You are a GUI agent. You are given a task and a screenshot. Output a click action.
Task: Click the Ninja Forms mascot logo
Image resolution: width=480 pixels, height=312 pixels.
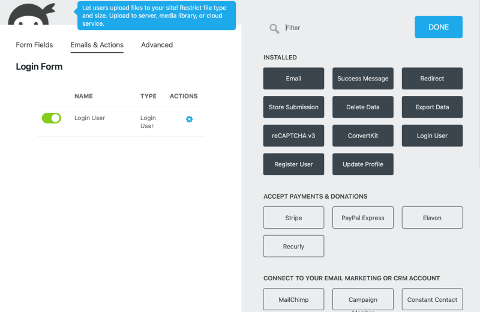tap(32, 14)
